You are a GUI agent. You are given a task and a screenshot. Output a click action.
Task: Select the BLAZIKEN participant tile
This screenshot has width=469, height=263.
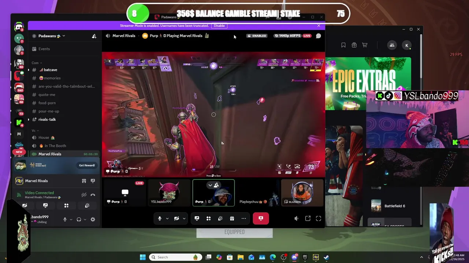tap(302, 193)
